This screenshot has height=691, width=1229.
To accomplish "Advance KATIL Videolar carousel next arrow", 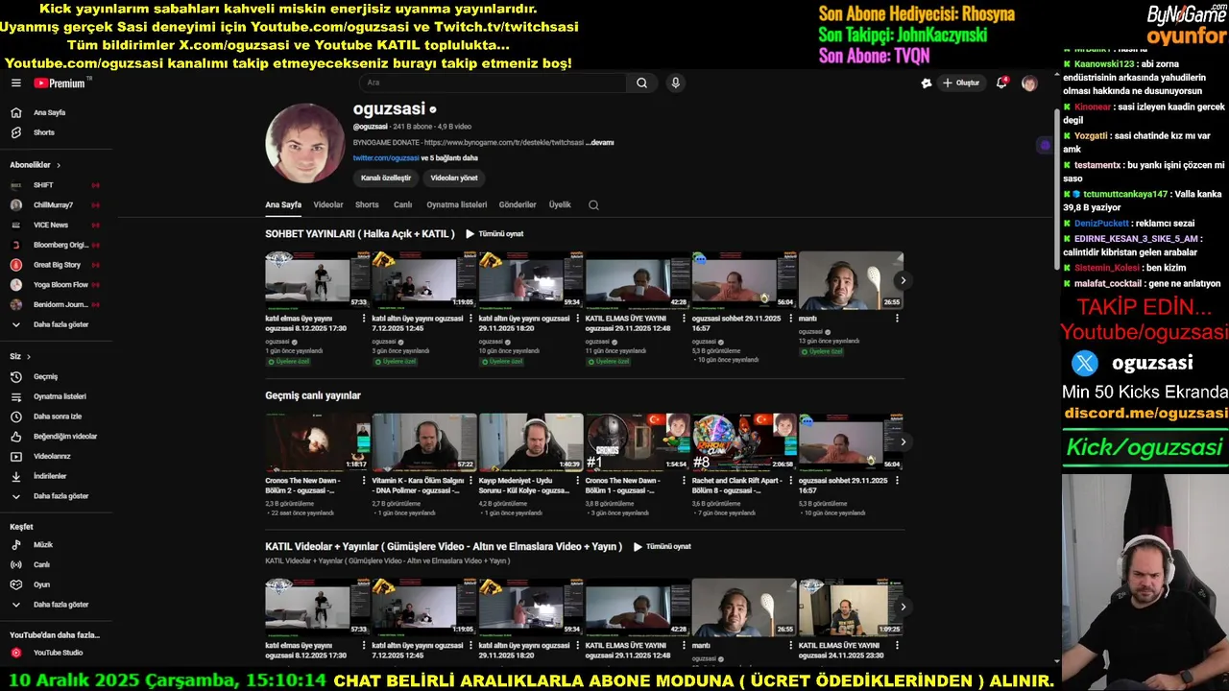I will (x=903, y=607).
